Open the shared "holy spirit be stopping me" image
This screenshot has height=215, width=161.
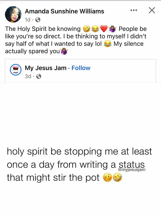[x=80, y=149]
